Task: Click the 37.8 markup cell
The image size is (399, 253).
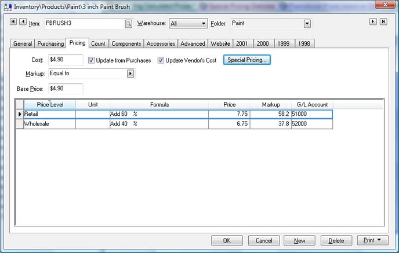Action: (x=270, y=124)
